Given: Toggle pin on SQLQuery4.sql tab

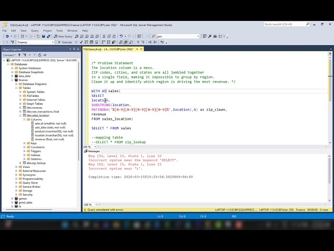Looking at the screenshot, I should click(137, 49).
